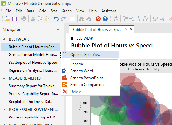The width and height of the screenshot is (172, 125).
Task: Click the Find Next binoculars with arrow icon
Action: pyautogui.click(x=89, y=19)
